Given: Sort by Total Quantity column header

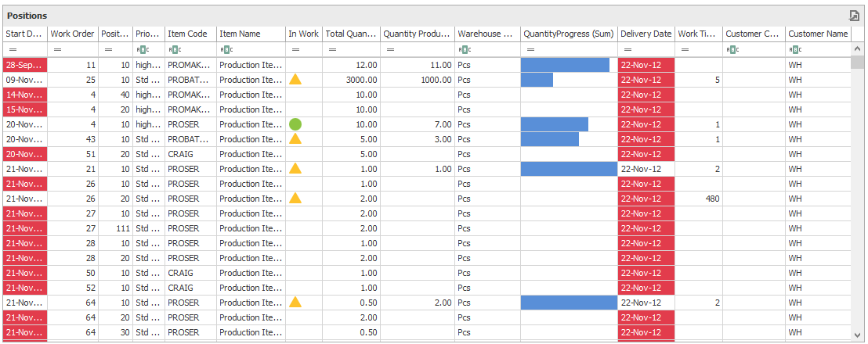Looking at the screenshot, I should pos(350,34).
